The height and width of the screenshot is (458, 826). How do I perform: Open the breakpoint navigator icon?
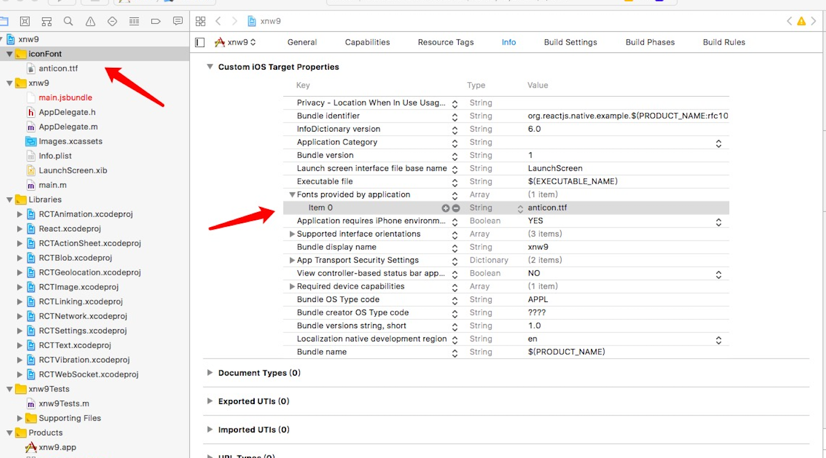(155, 21)
